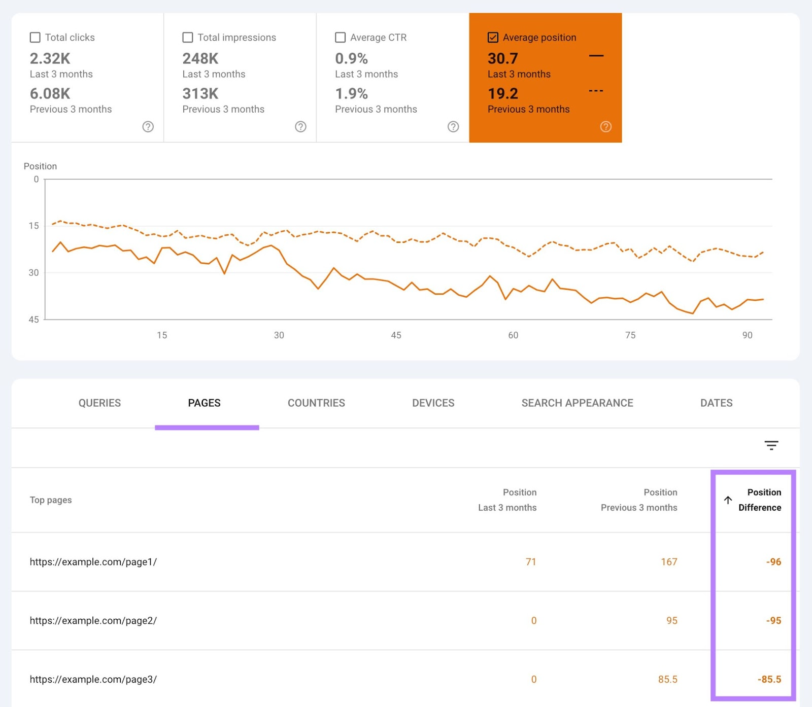Open help tooltip for Average CTR metric

click(x=453, y=127)
